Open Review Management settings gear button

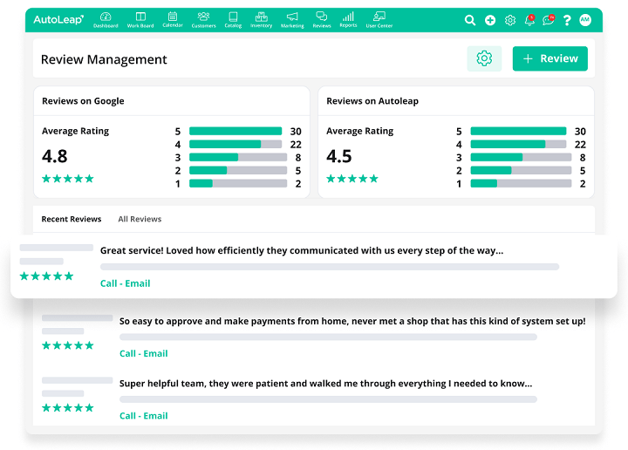tap(484, 58)
